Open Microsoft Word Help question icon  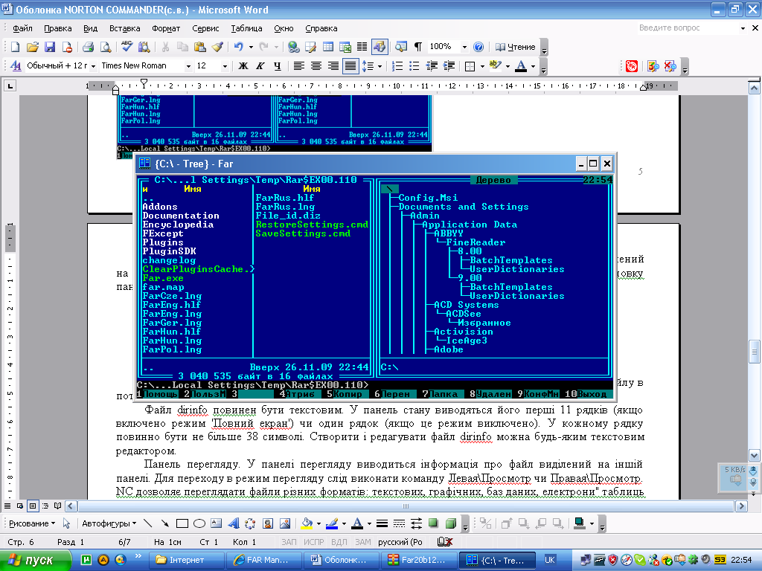(x=478, y=47)
